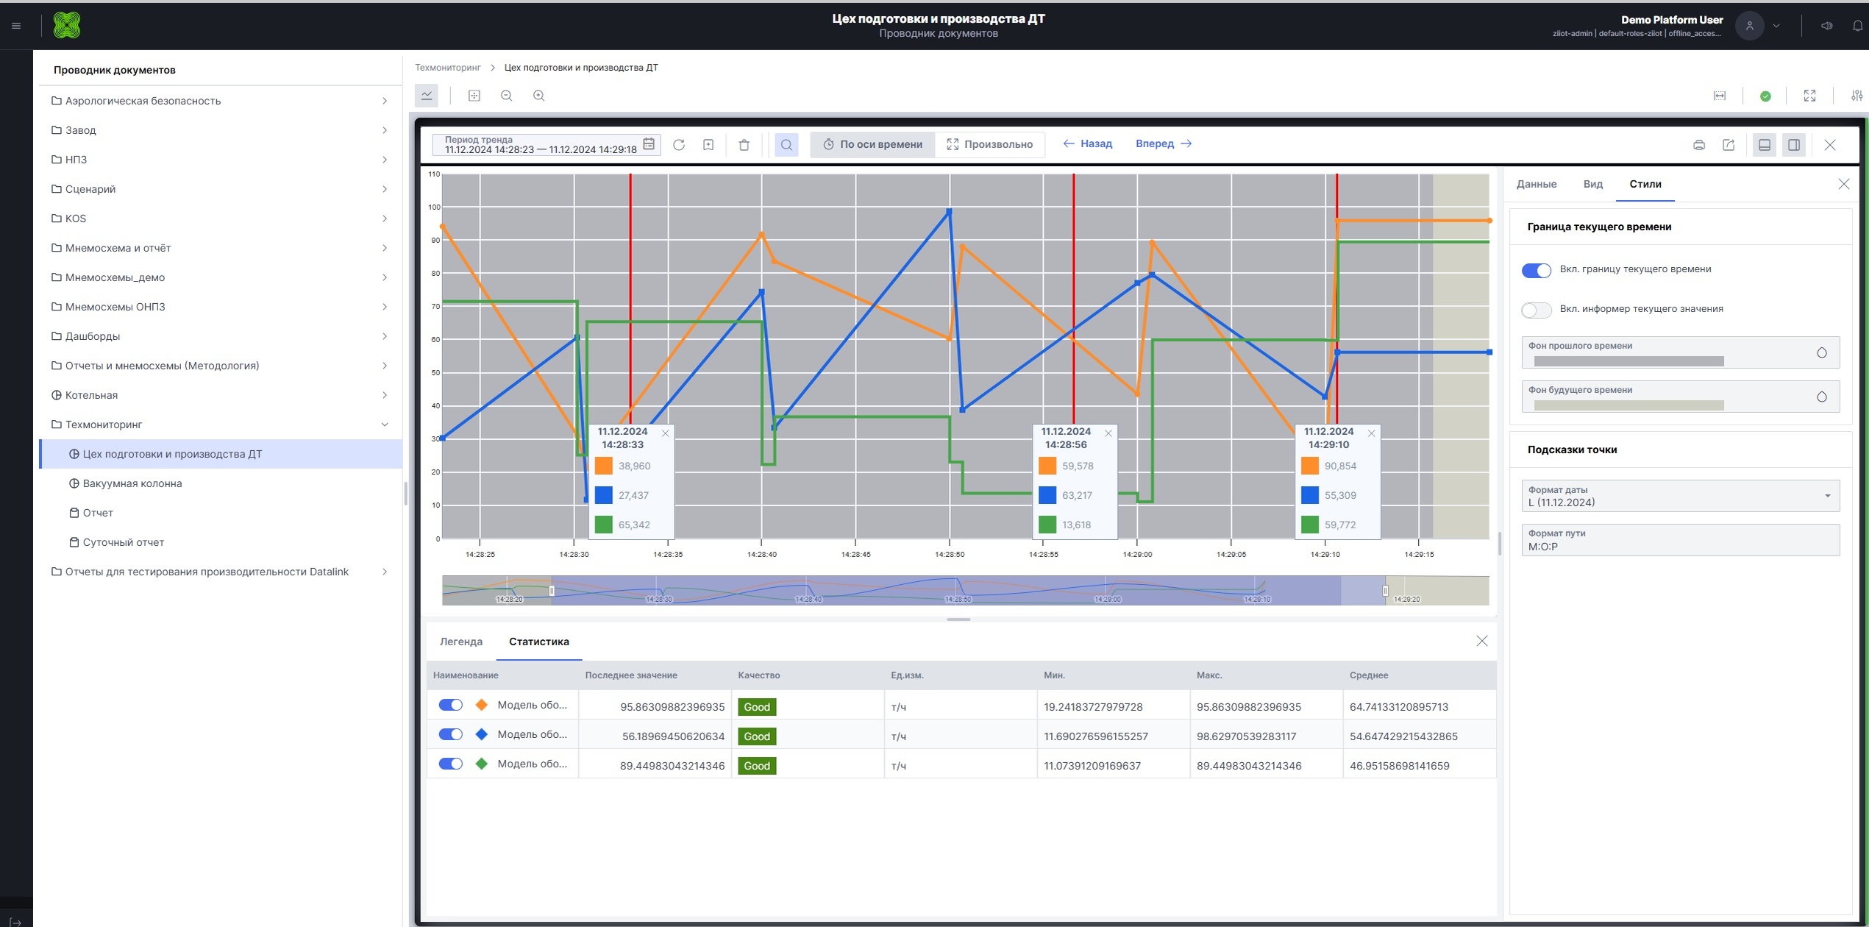Pick the past time background color
This screenshot has height=927, width=1869.
(x=1821, y=353)
